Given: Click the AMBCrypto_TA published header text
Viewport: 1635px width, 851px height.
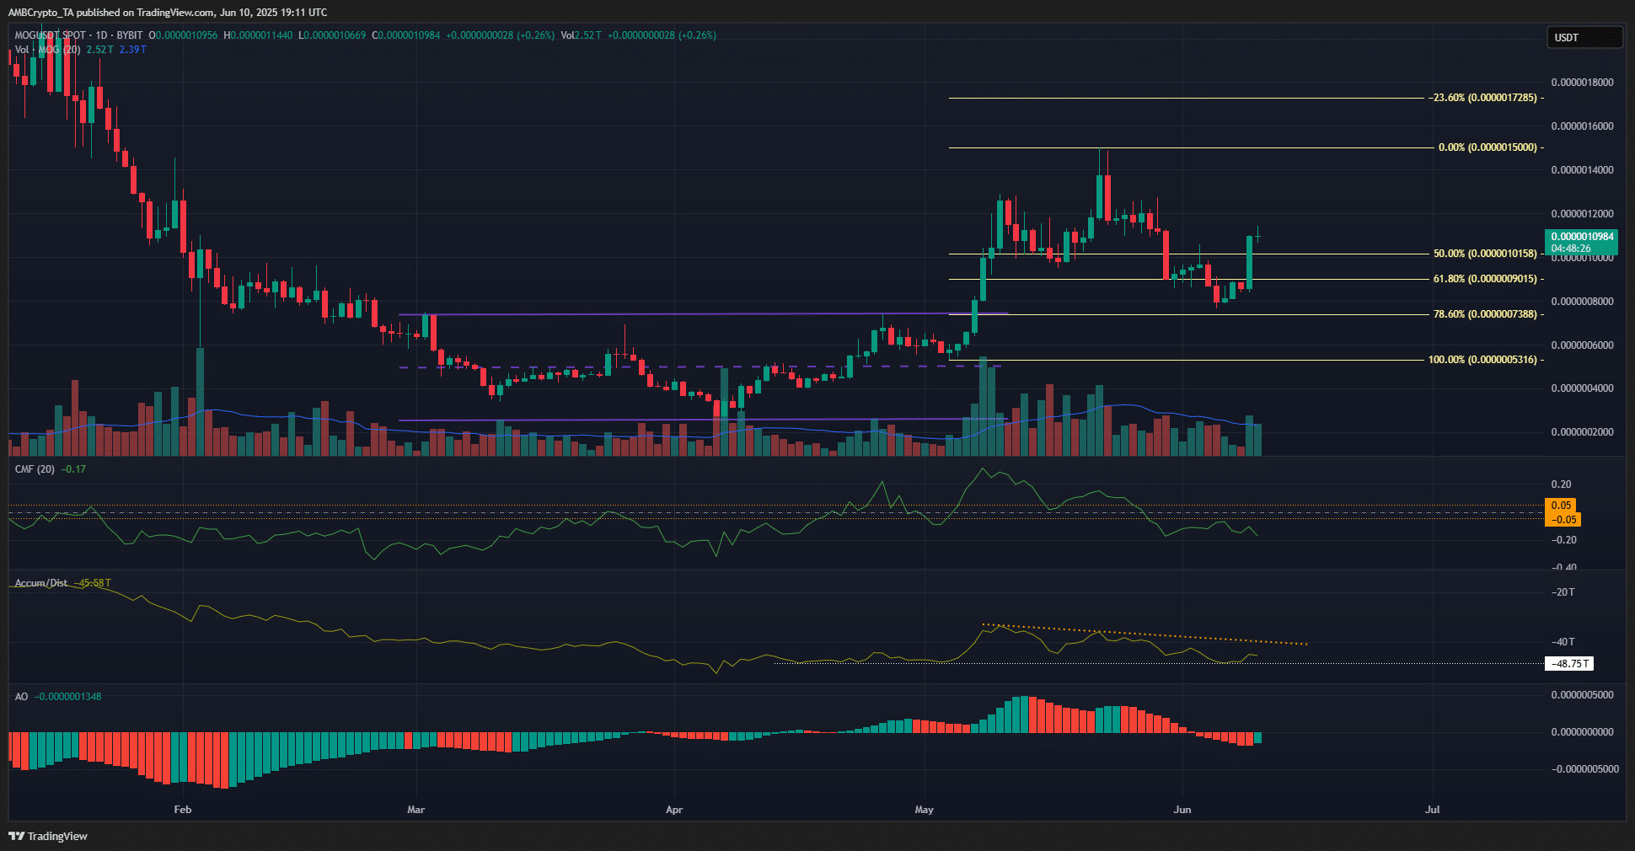Looking at the screenshot, I should coord(168,13).
